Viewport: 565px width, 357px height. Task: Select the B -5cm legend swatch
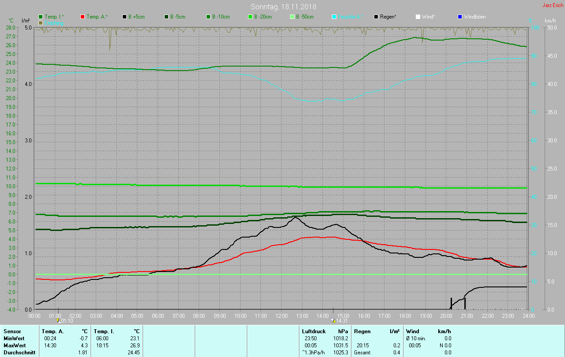click(167, 17)
